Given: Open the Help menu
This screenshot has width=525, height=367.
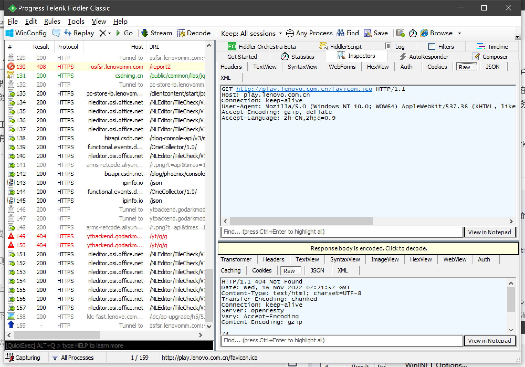Looking at the screenshot, I should tap(120, 22).
